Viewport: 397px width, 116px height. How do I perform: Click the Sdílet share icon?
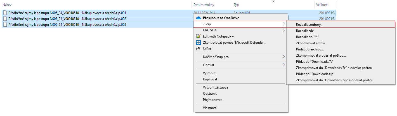[x=198, y=49]
